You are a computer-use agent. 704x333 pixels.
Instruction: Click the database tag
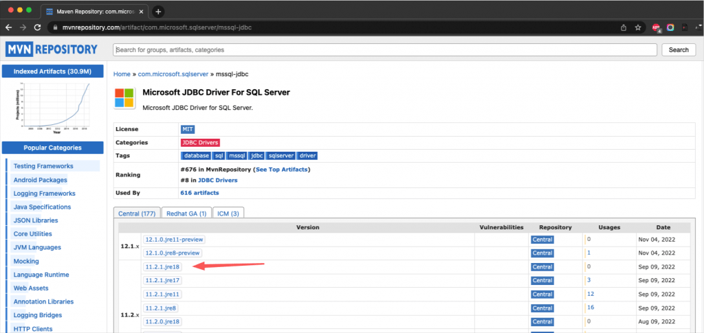[x=197, y=156]
